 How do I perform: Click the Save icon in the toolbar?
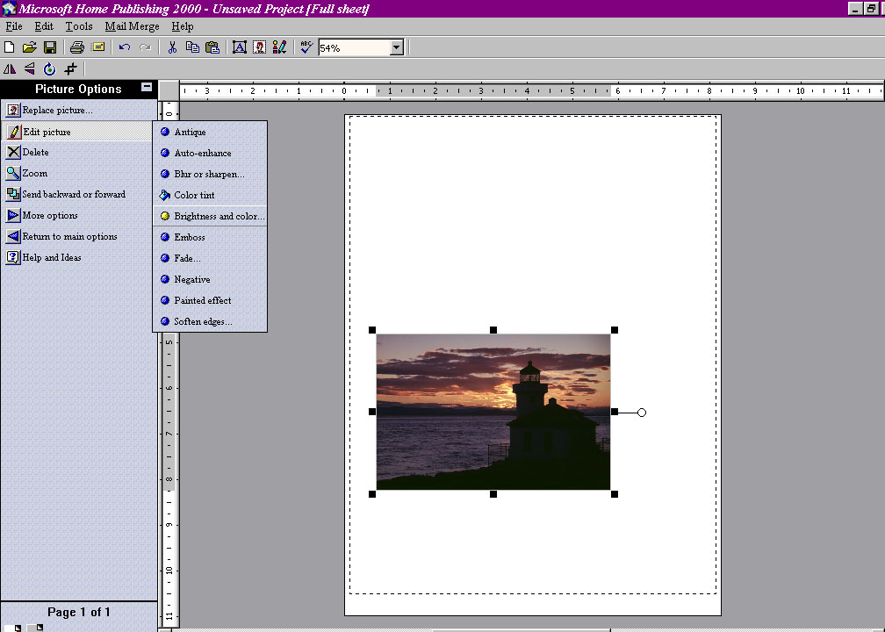[50, 47]
